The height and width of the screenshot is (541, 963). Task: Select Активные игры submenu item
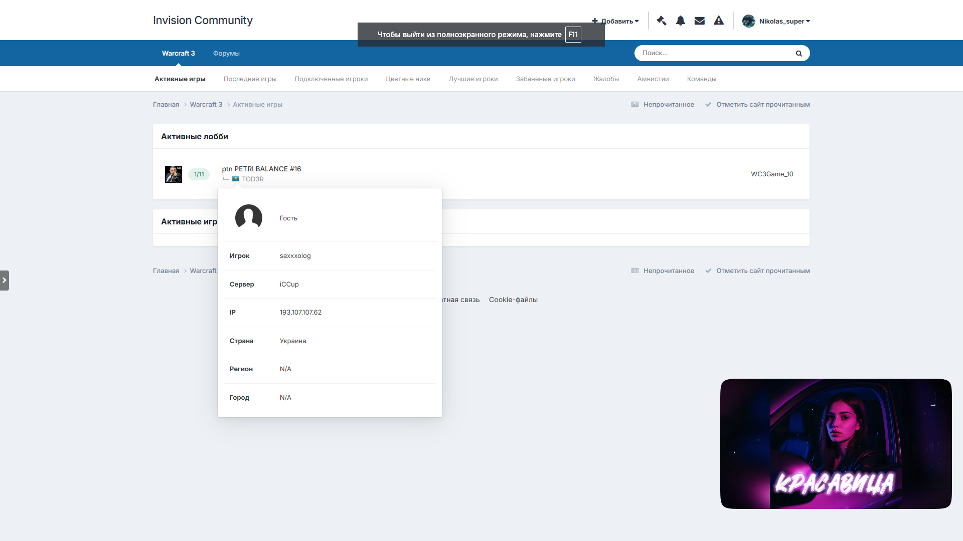click(x=180, y=79)
